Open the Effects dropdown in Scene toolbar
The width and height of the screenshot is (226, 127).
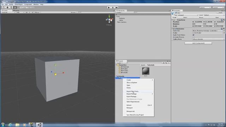(x=38, y=13)
